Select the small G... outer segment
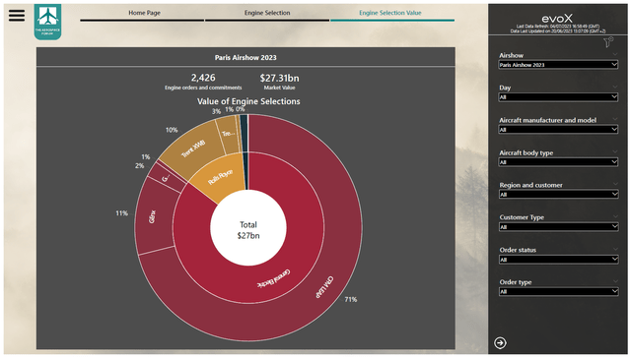Screen dimensions: 631x358 (x=167, y=178)
